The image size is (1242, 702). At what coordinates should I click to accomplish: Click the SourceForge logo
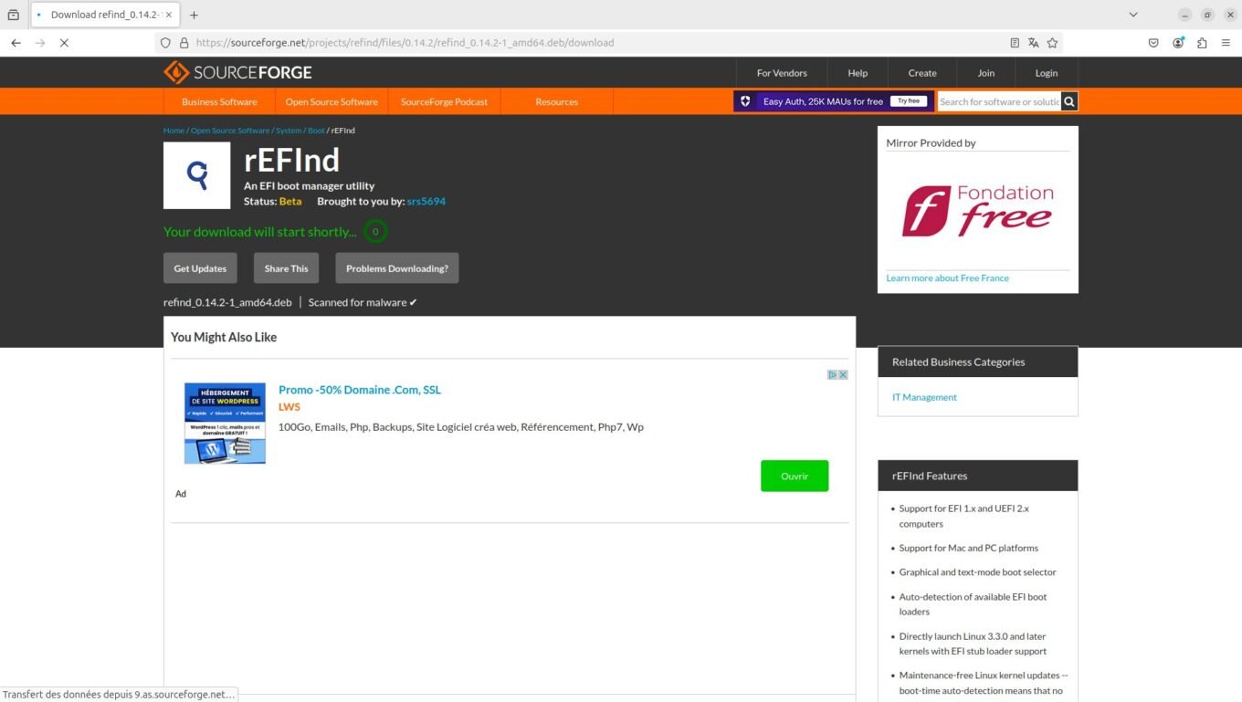click(x=237, y=73)
